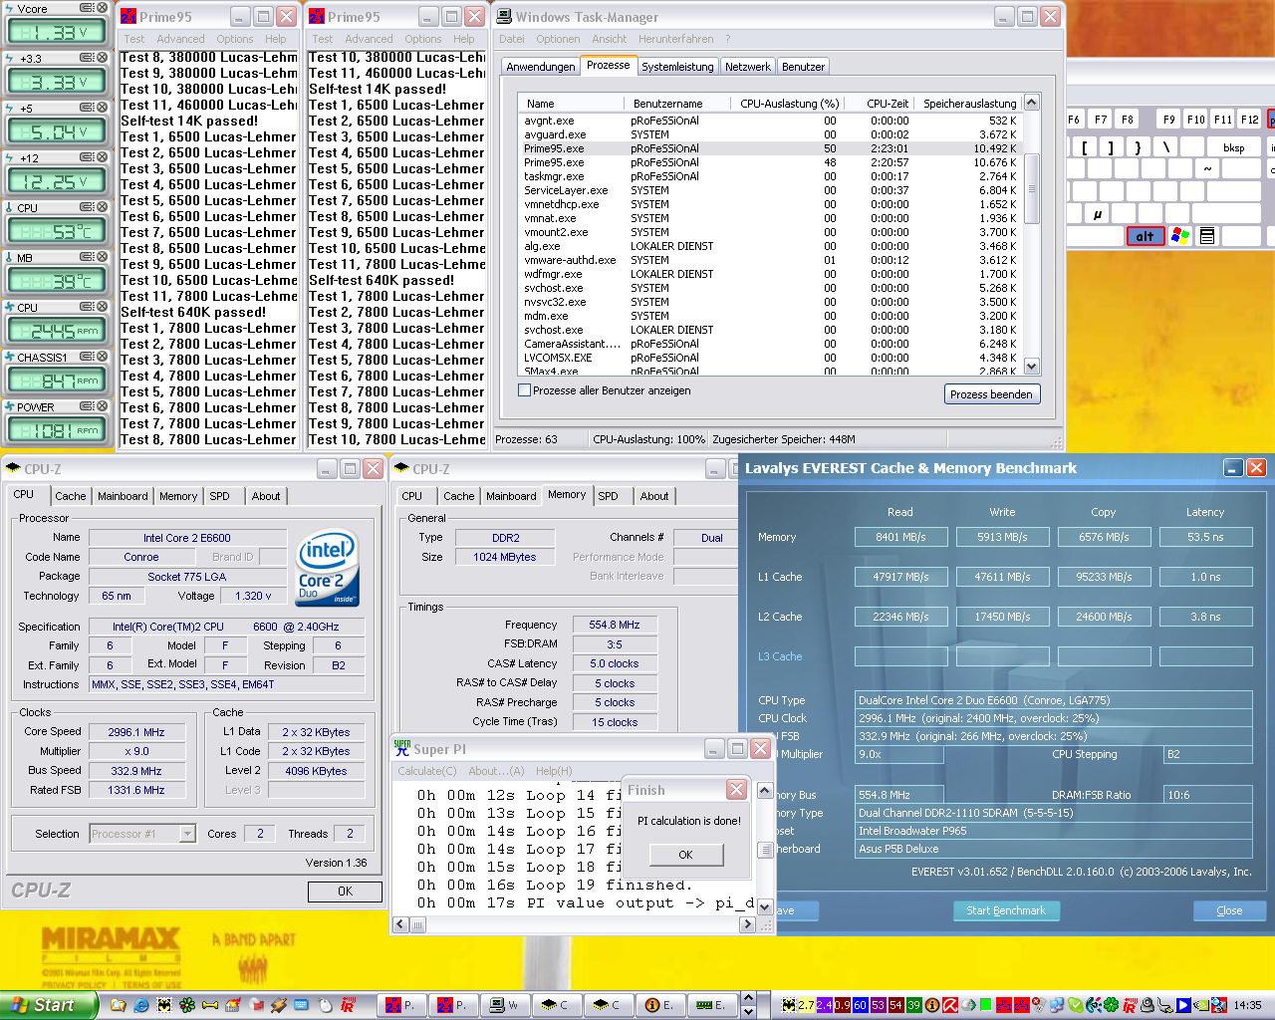
Task: Enable 'Prozesse aller Benutzer anzeigen' checkbox
Action: point(524,390)
